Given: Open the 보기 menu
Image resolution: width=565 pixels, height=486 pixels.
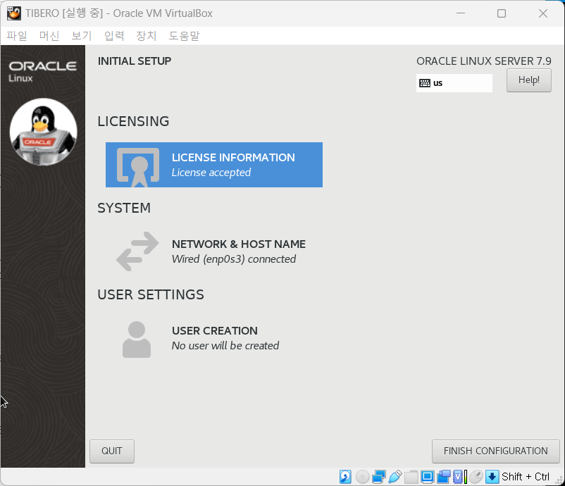Looking at the screenshot, I should pyautogui.click(x=82, y=36).
